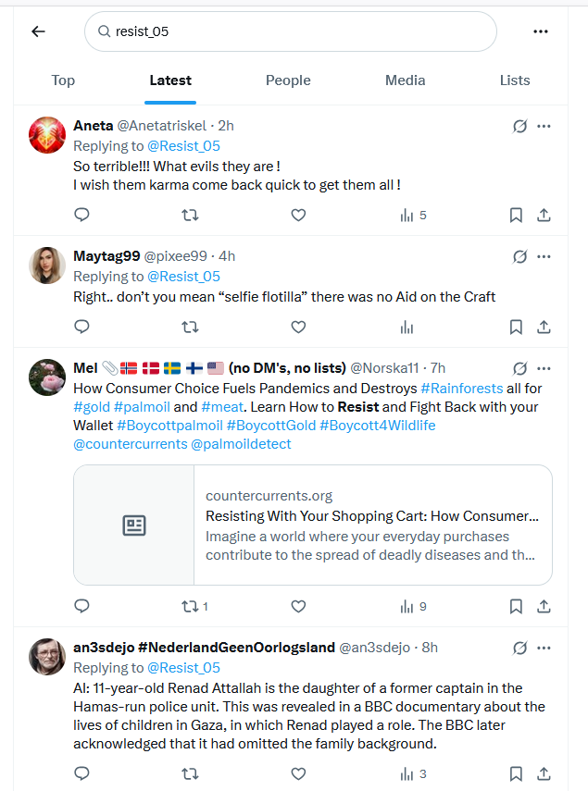
Task: Open the #Rainforests hashtag link
Action: tap(462, 389)
